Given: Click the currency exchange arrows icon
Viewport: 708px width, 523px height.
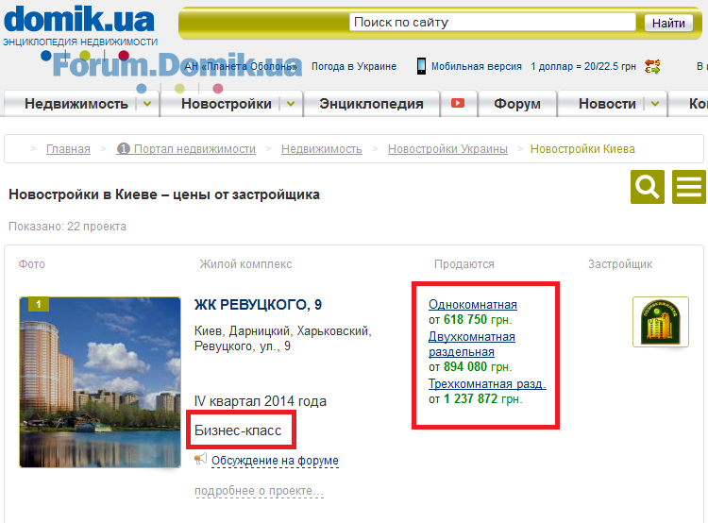Looking at the screenshot, I should pyautogui.click(x=652, y=66).
